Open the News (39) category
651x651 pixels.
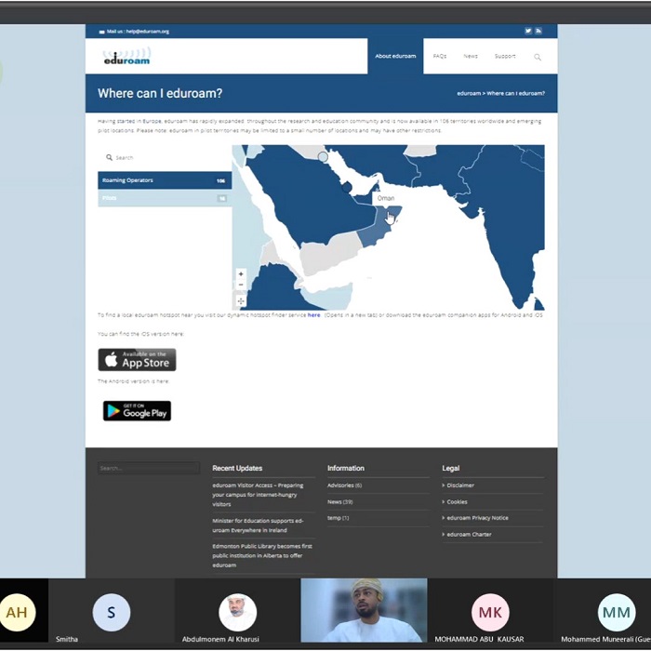pyautogui.click(x=340, y=502)
